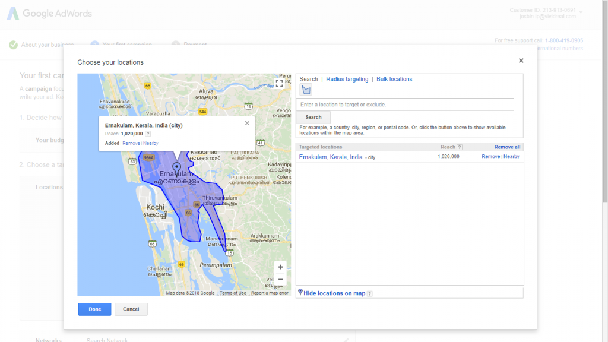Image resolution: width=608 pixels, height=342 pixels.
Task: Click the page vertical scrollbar
Action: pyautogui.click(x=605, y=101)
